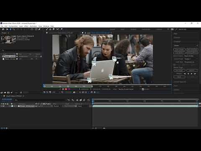Delete selected project item with trash icon
201x151 pixels.
click(21, 92)
